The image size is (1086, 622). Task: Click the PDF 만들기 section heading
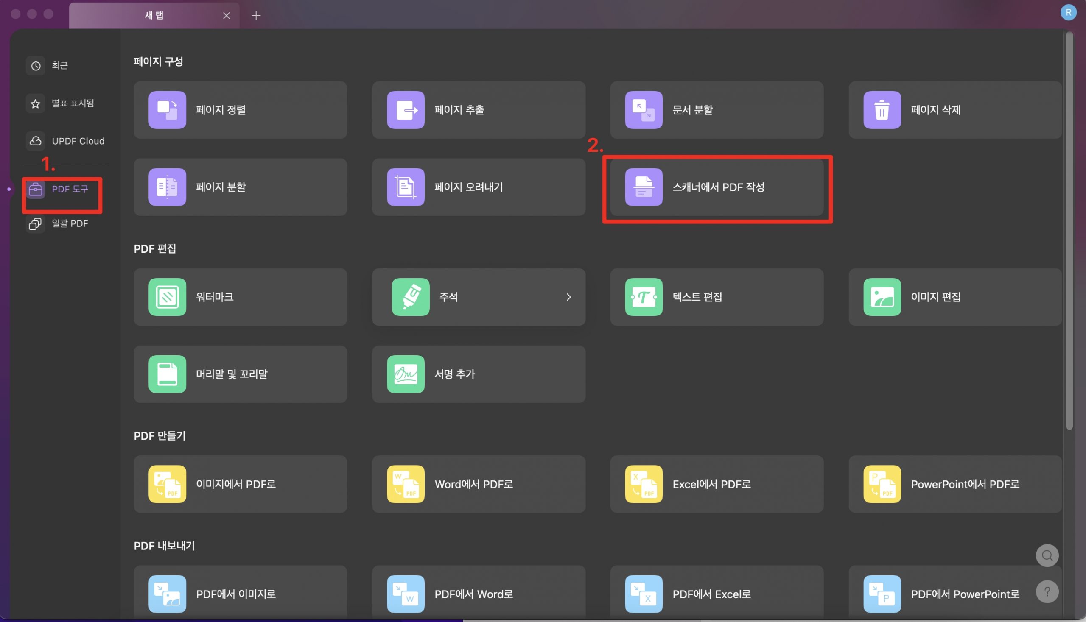coord(160,436)
